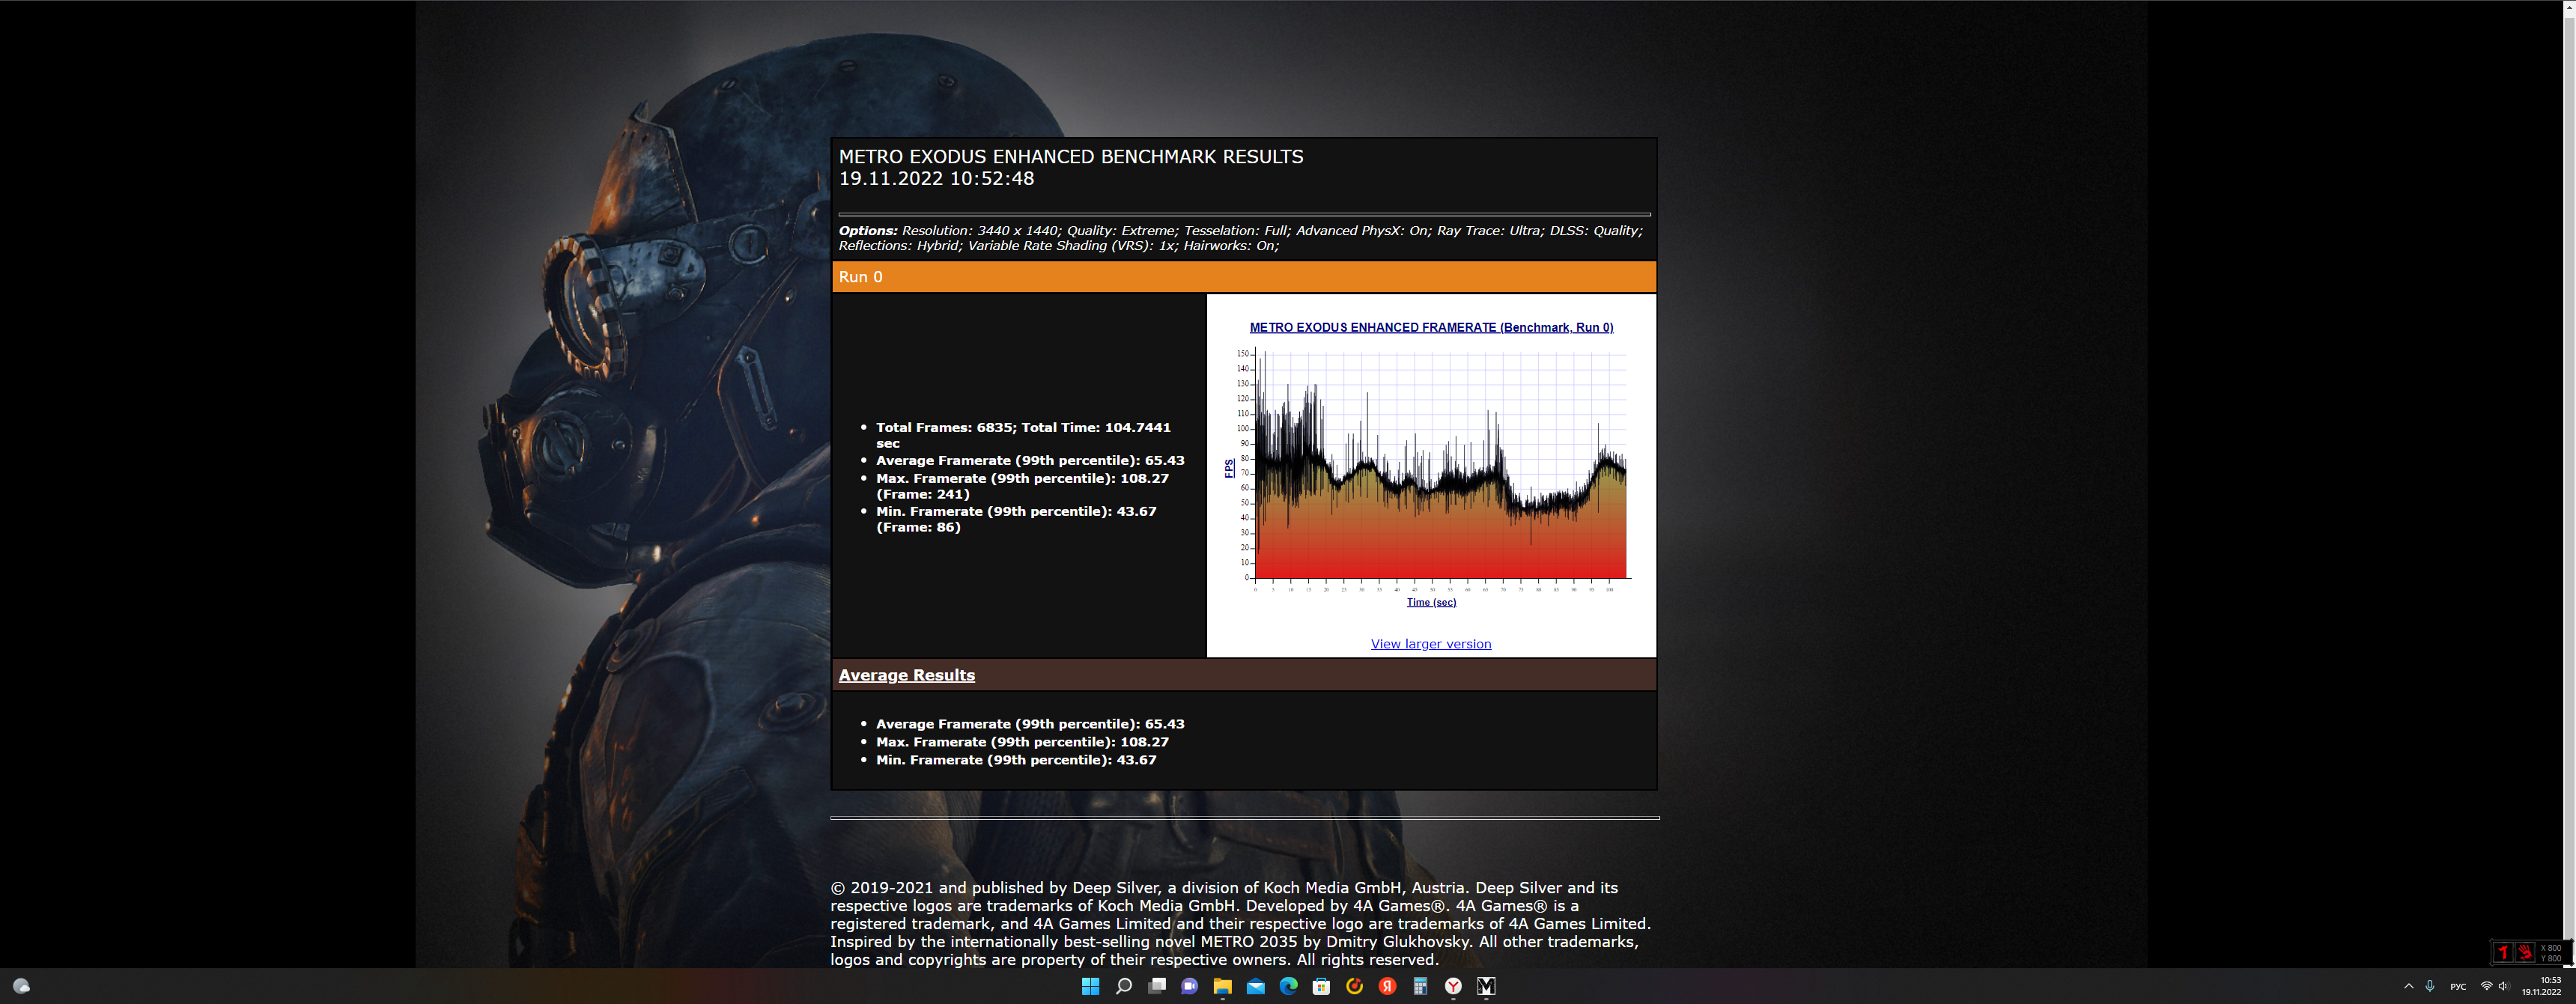Open taskbar Search magnifier
2576x1004 pixels.
1123,986
